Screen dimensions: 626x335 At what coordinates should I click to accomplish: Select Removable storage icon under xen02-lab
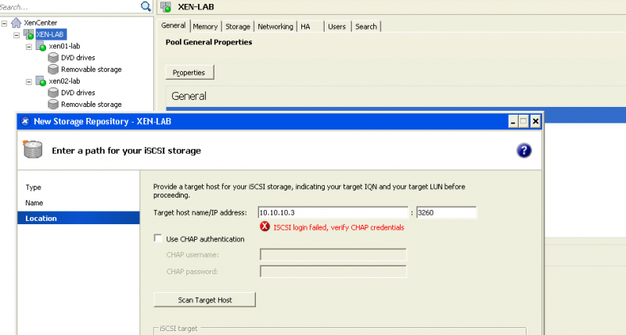[53, 104]
